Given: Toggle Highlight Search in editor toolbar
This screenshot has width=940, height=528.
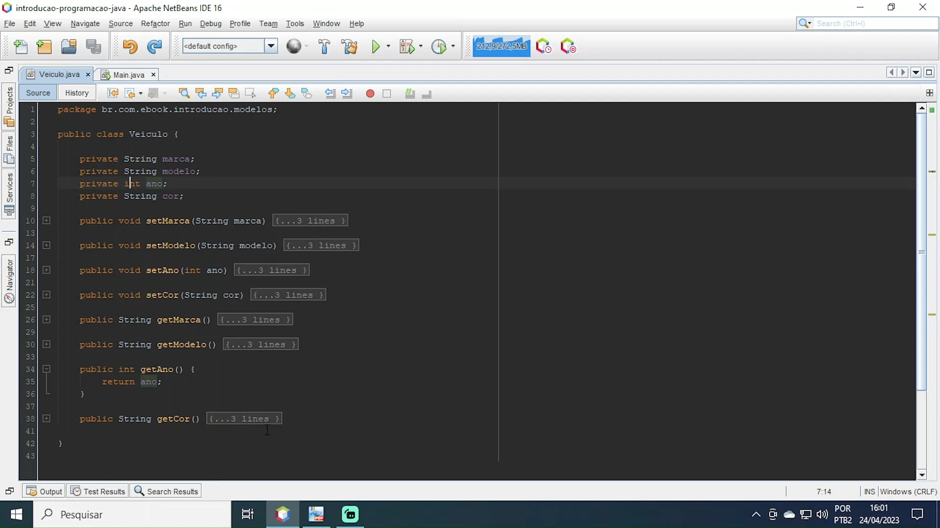Looking at the screenshot, I should (x=234, y=93).
